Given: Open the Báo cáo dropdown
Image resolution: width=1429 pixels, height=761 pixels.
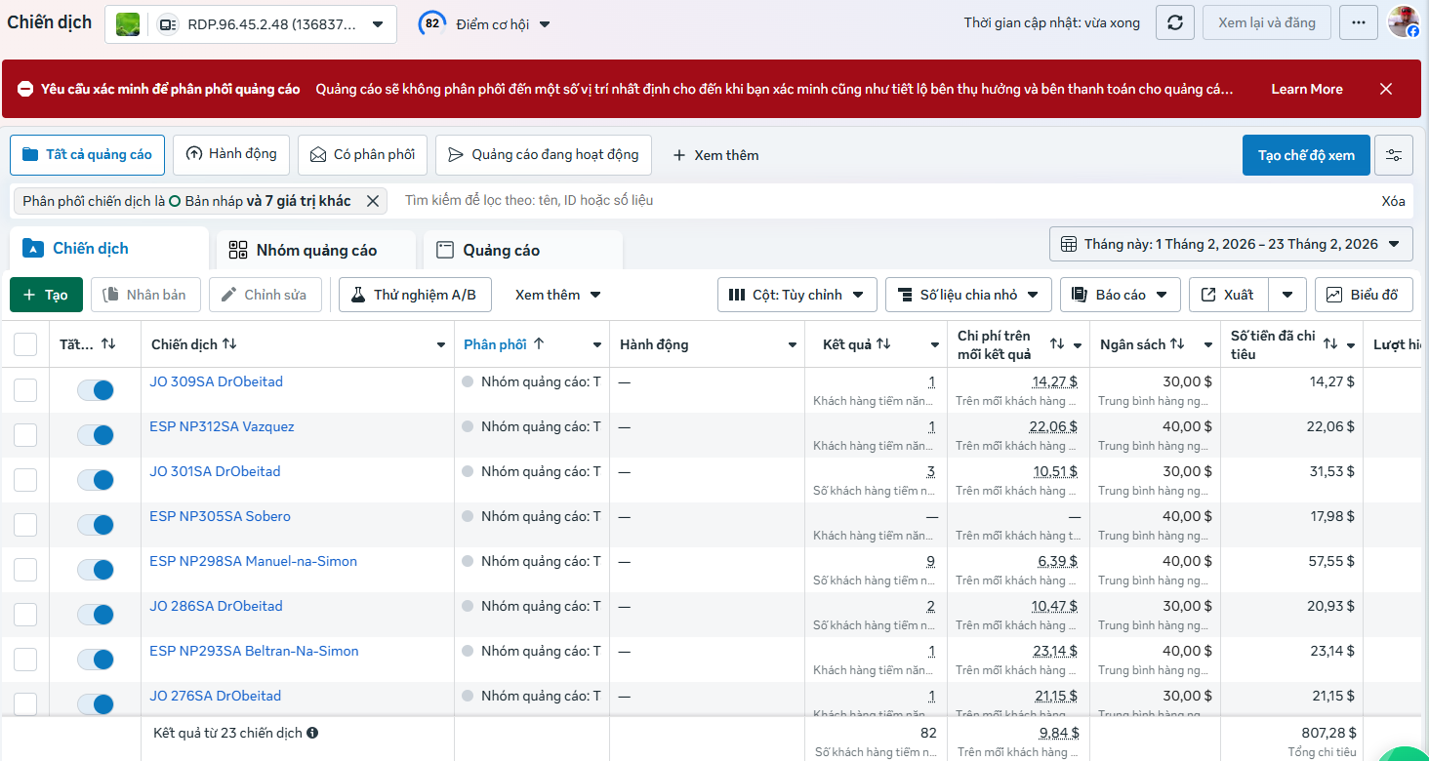Looking at the screenshot, I should pyautogui.click(x=1121, y=295).
